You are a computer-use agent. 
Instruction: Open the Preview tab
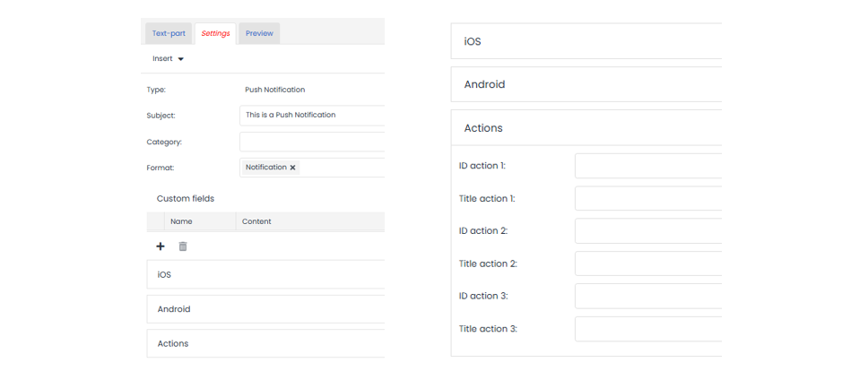[x=259, y=34]
